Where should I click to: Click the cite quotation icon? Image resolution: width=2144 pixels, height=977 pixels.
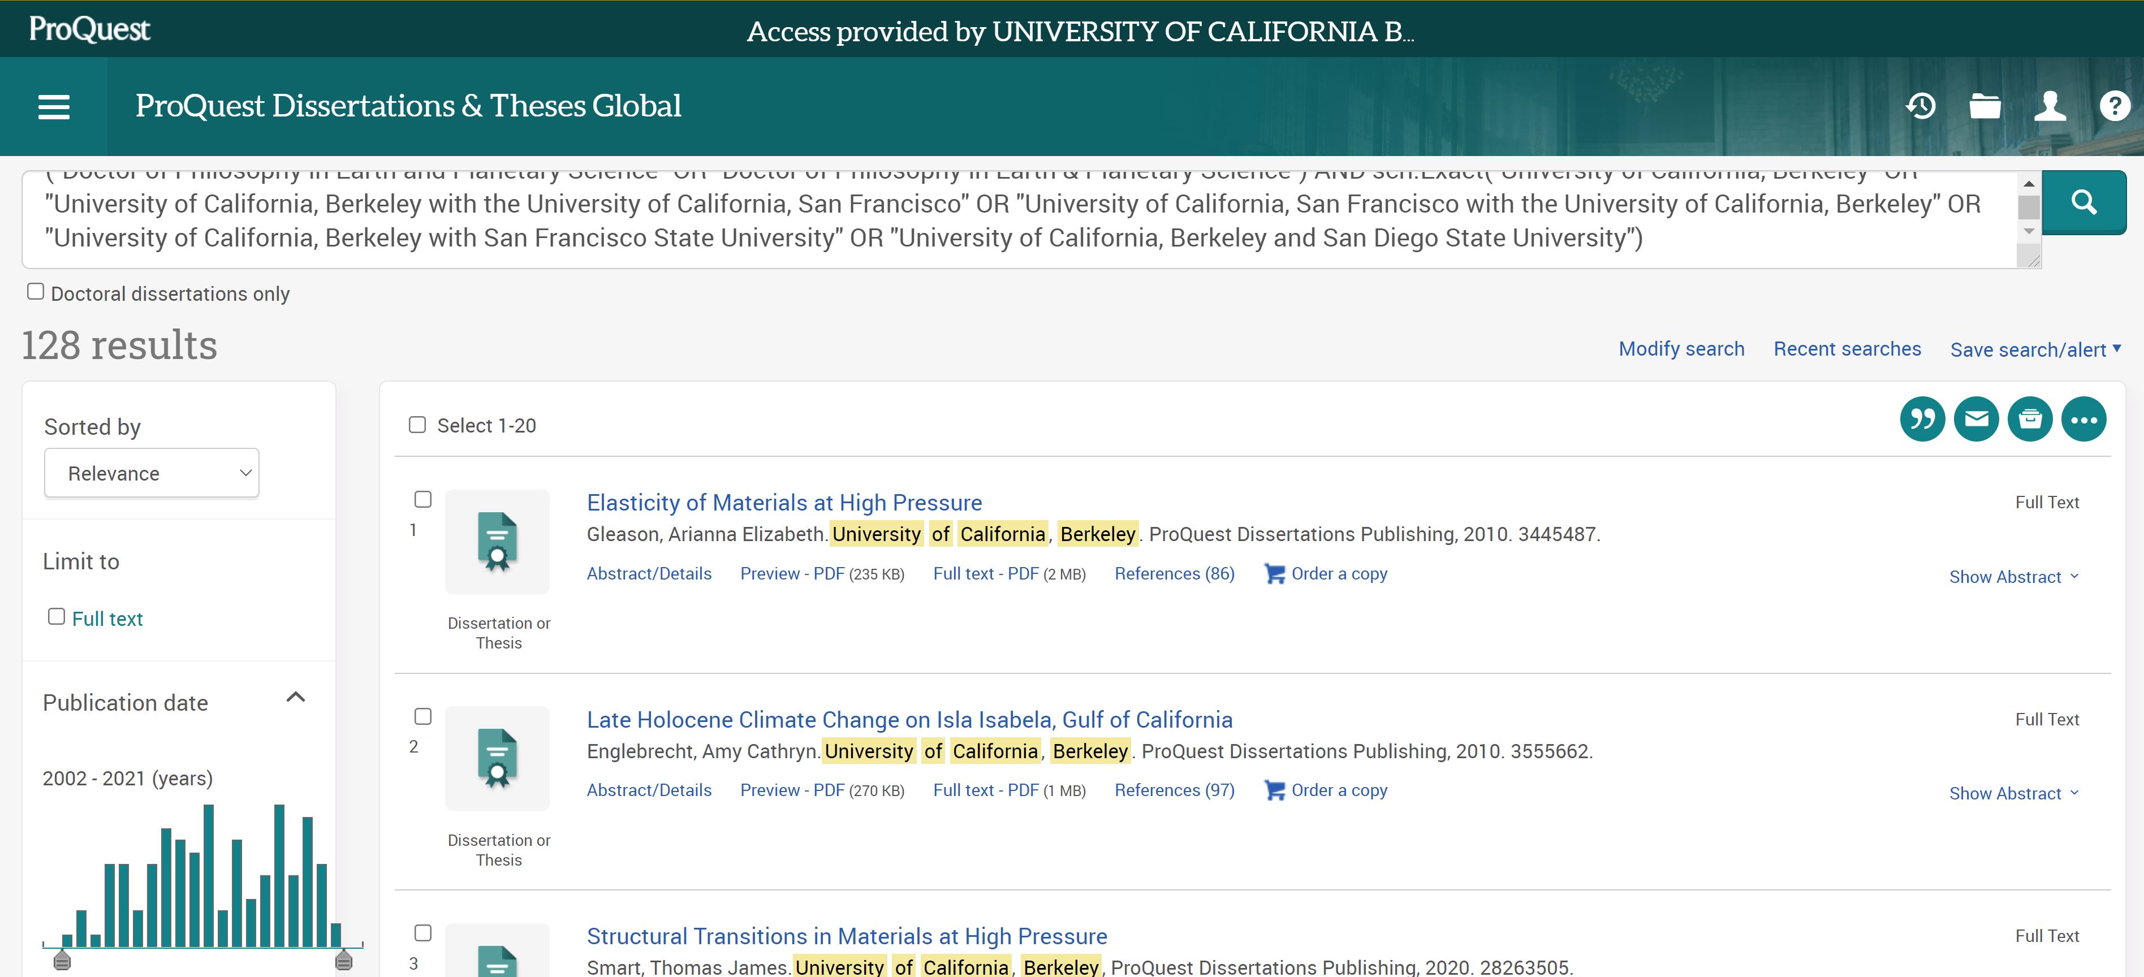click(x=1923, y=418)
